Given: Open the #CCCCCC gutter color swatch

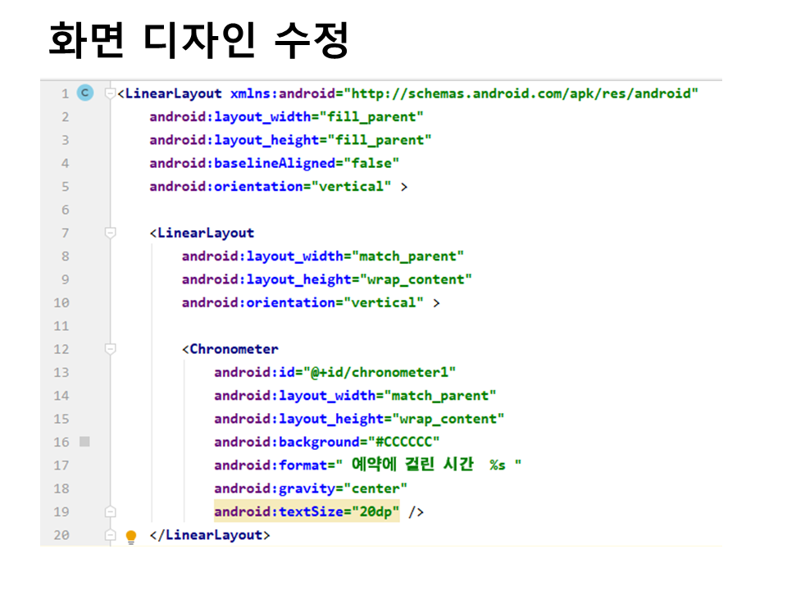Looking at the screenshot, I should [x=84, y=442].
